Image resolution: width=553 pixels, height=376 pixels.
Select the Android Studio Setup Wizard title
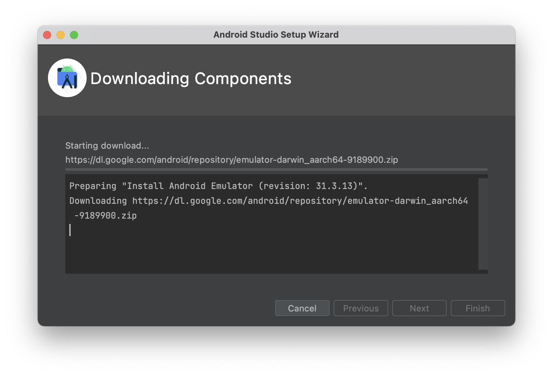[276, 35]
